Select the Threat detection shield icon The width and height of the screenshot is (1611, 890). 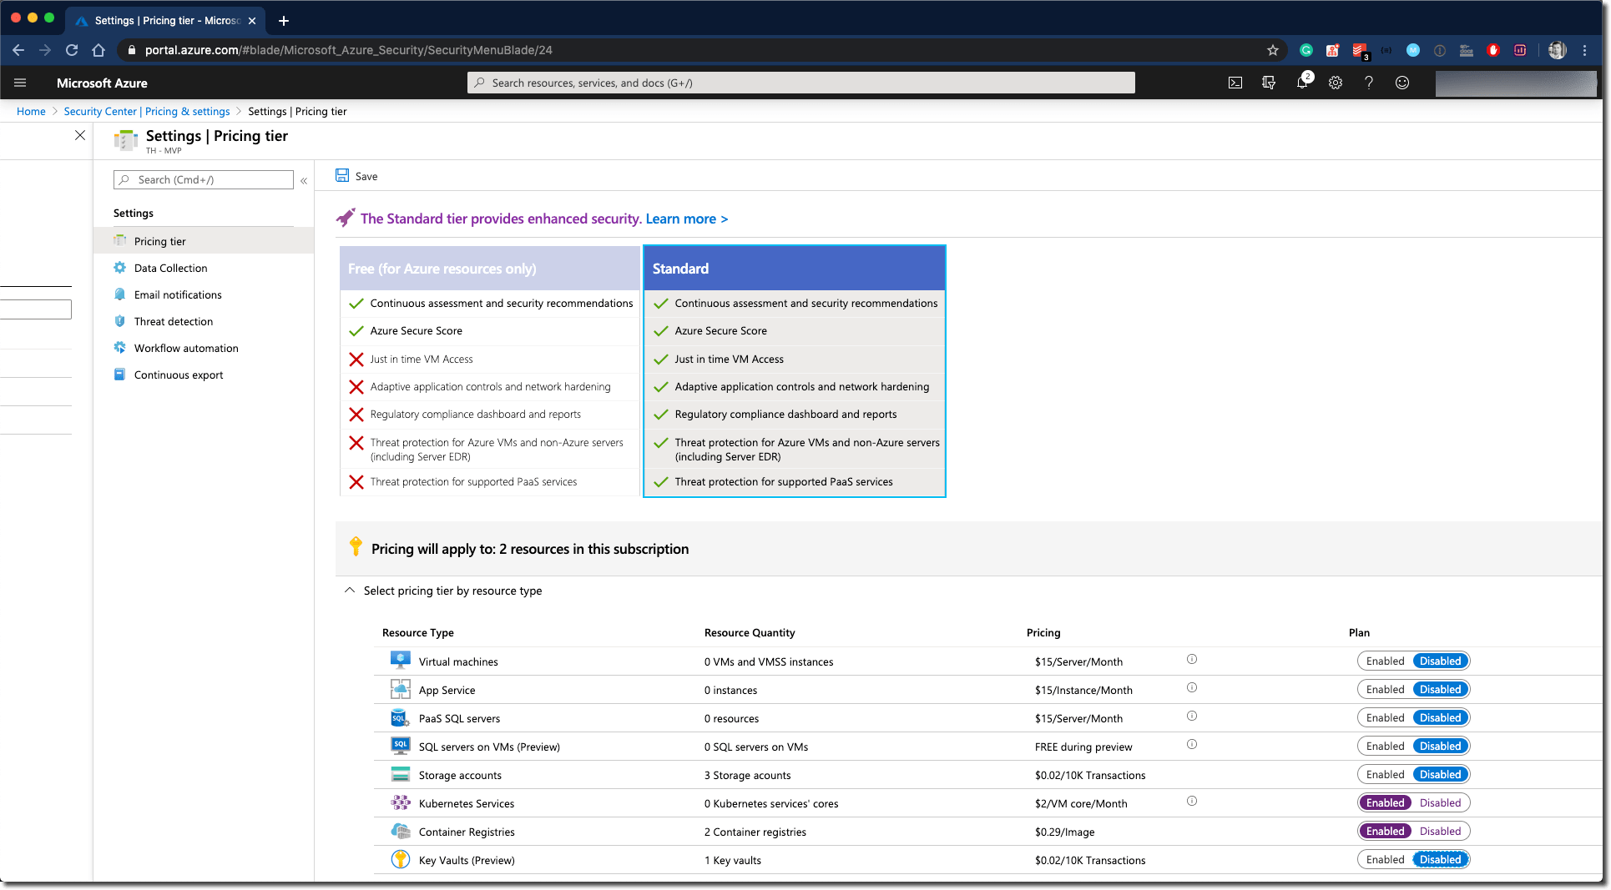pyautogui.click(x=120, y=321)
